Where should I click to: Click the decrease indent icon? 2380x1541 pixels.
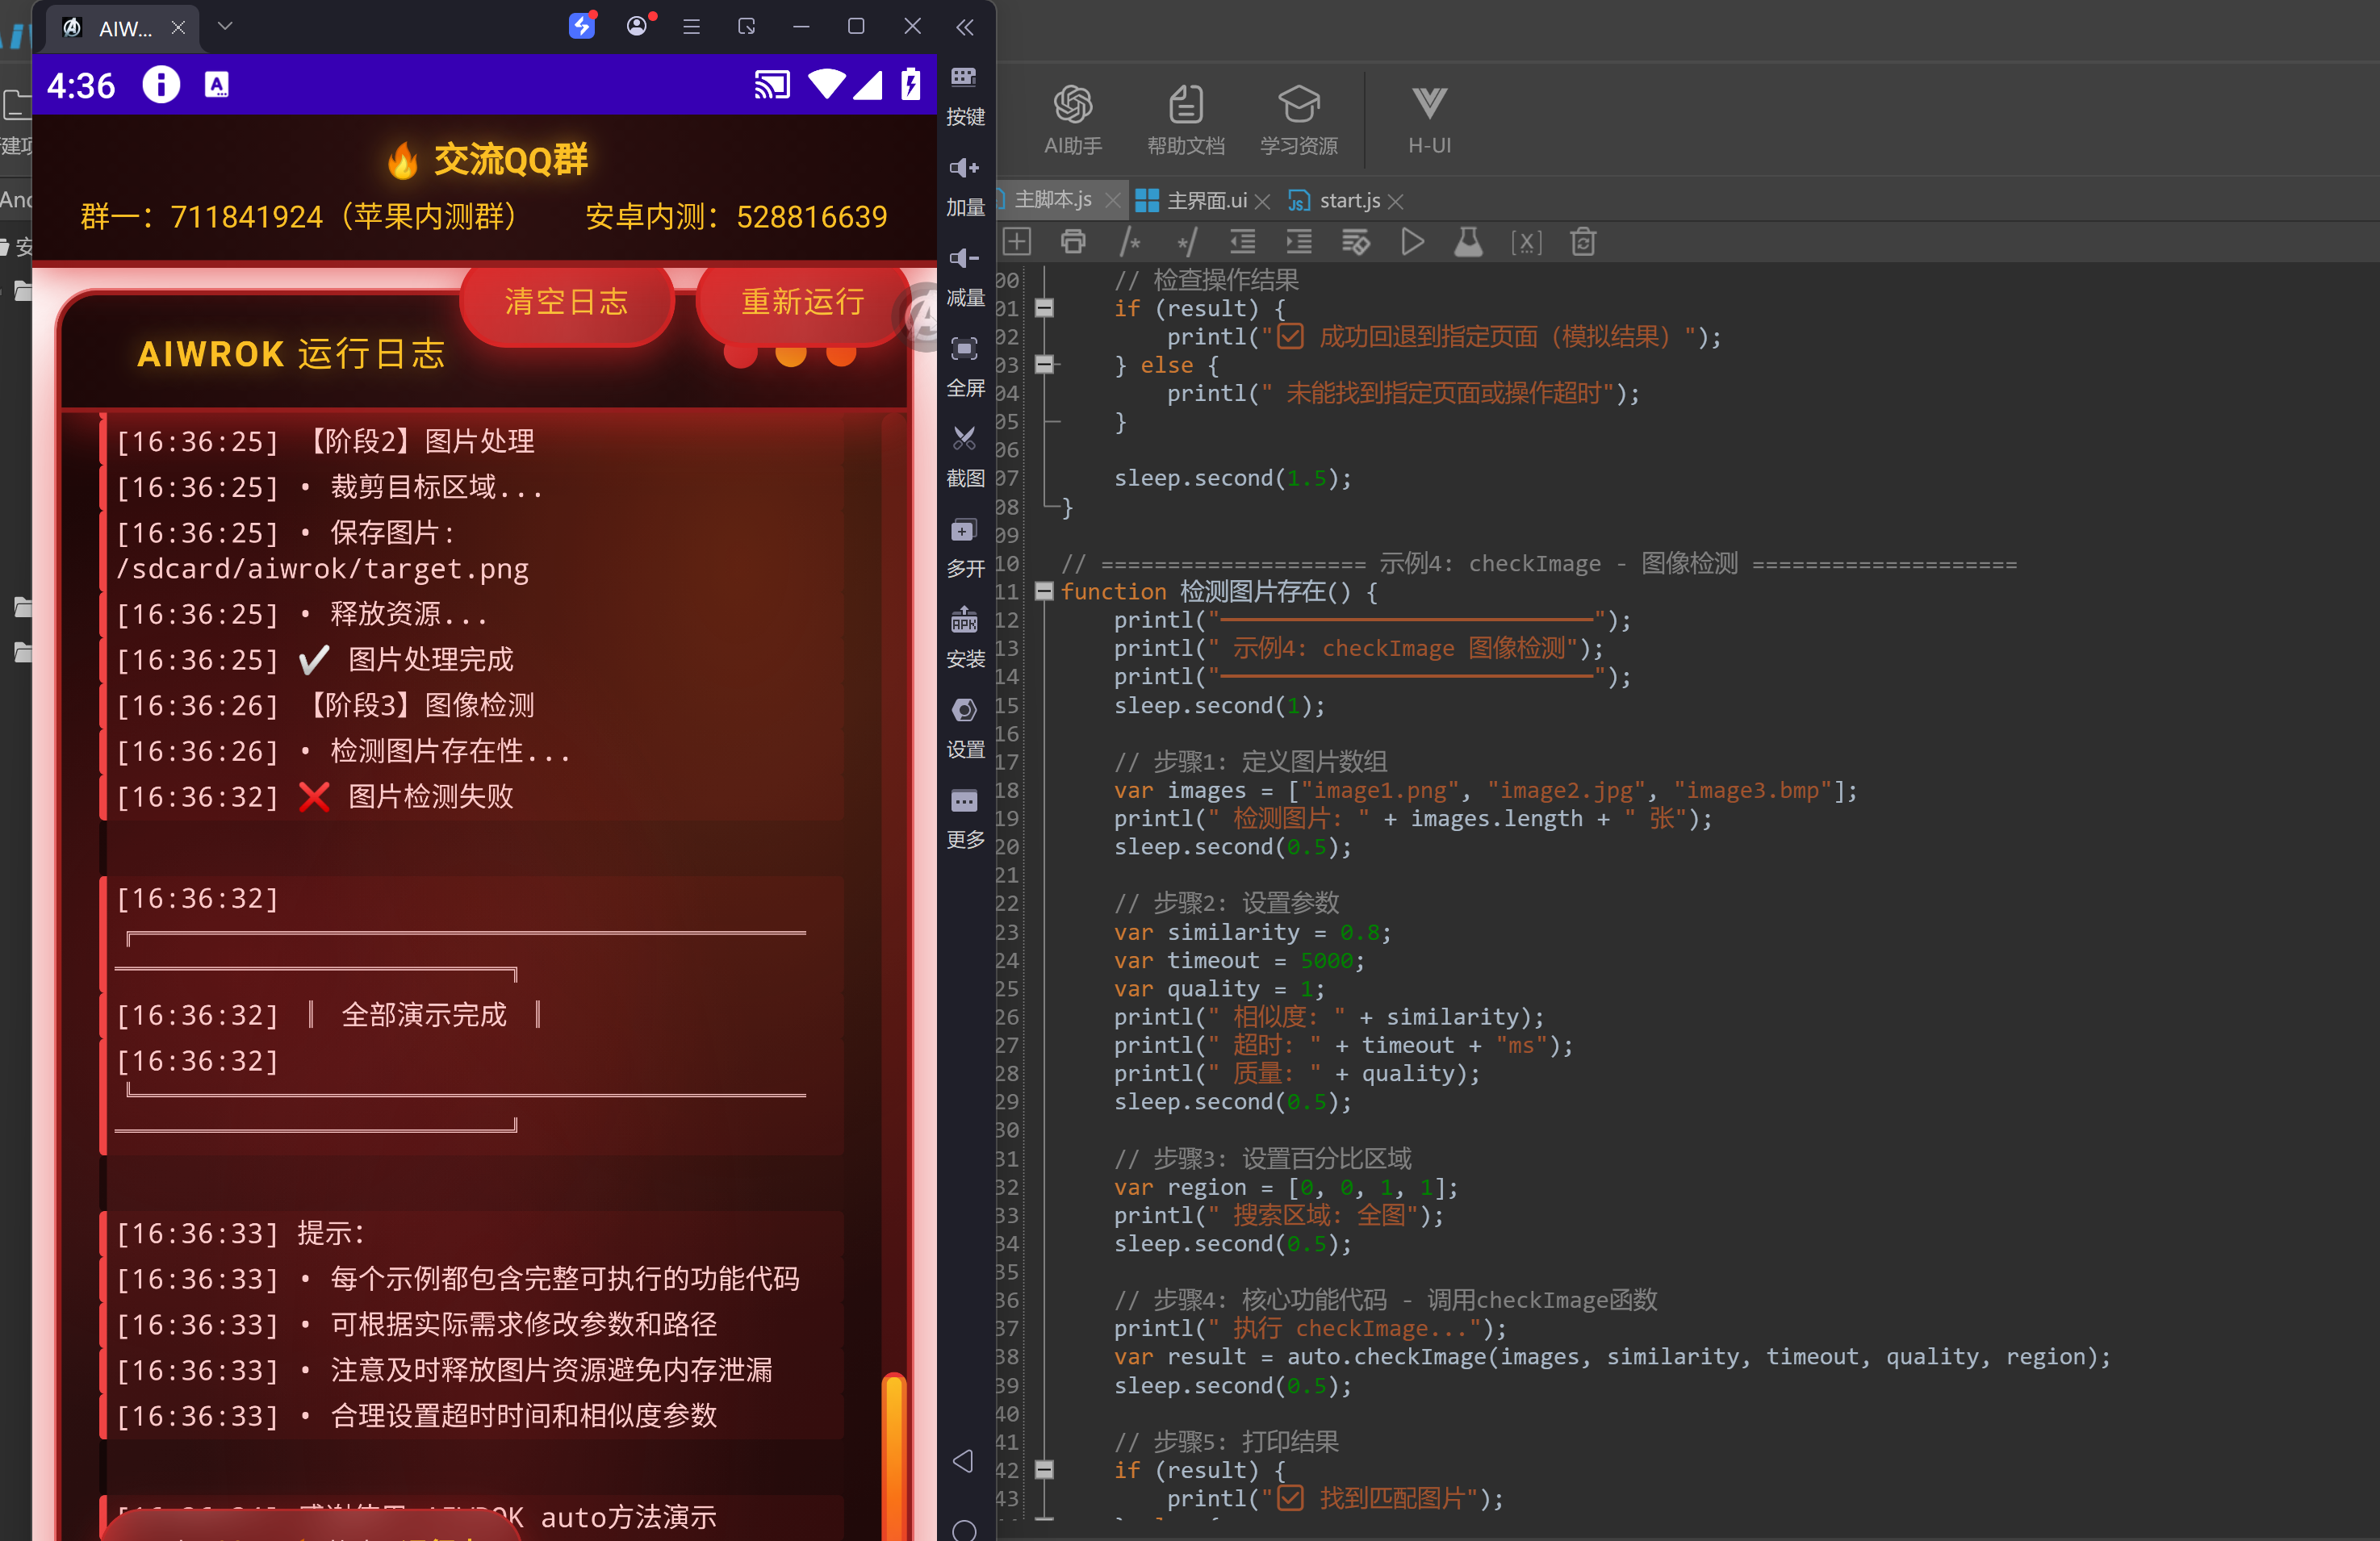coord(1242,242)
